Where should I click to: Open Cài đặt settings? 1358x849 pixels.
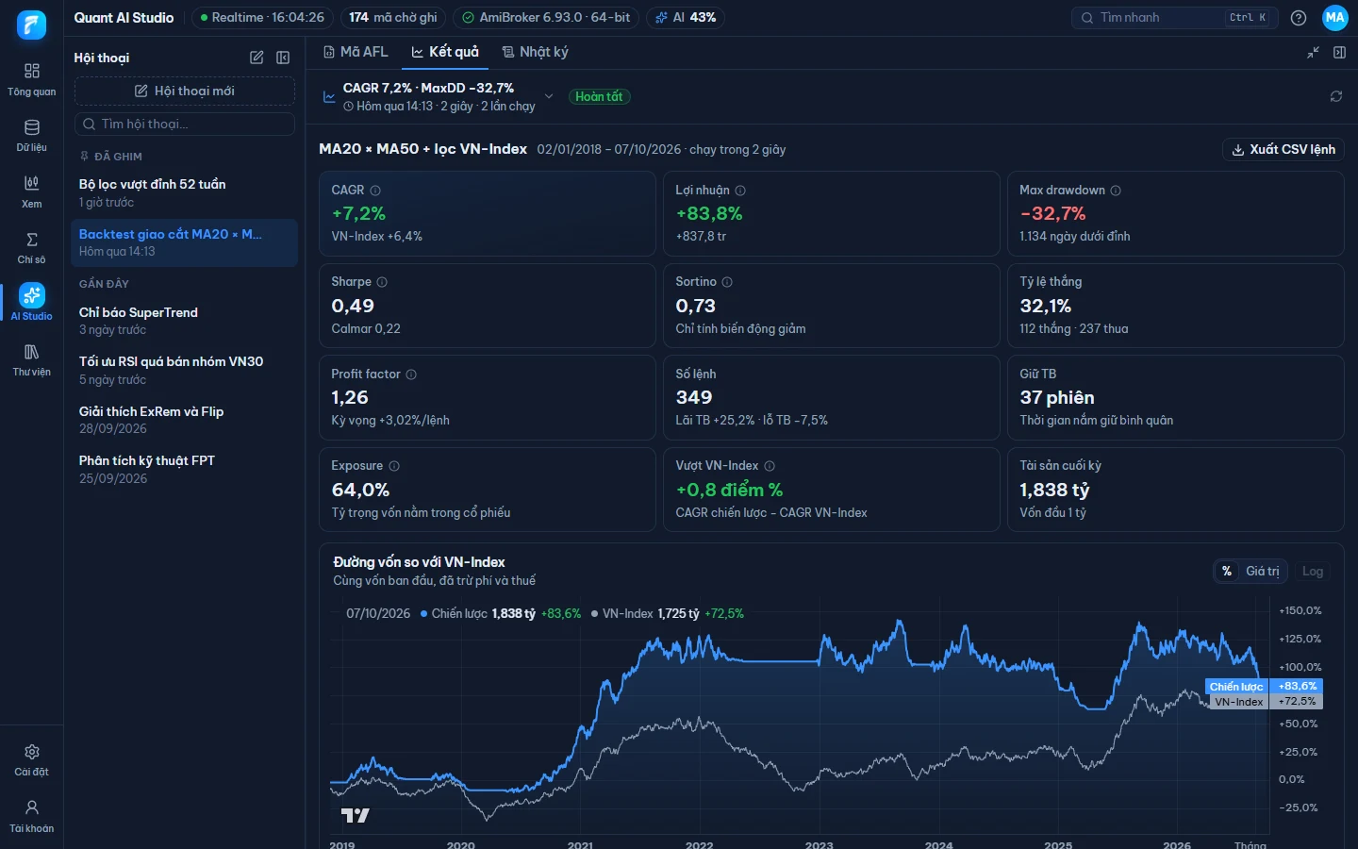tap(31, 759)
